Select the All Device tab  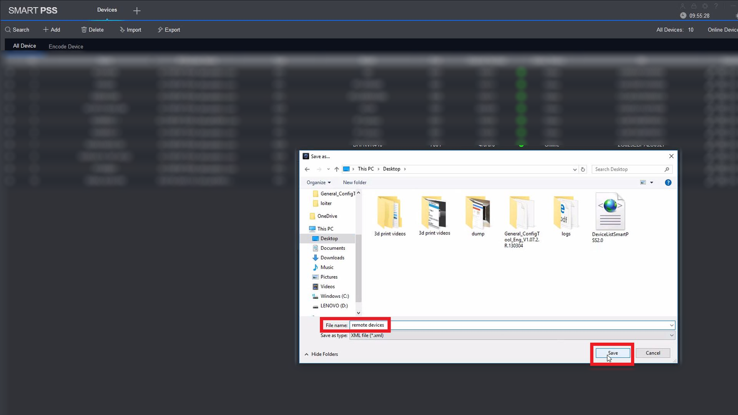click(25, 46)
